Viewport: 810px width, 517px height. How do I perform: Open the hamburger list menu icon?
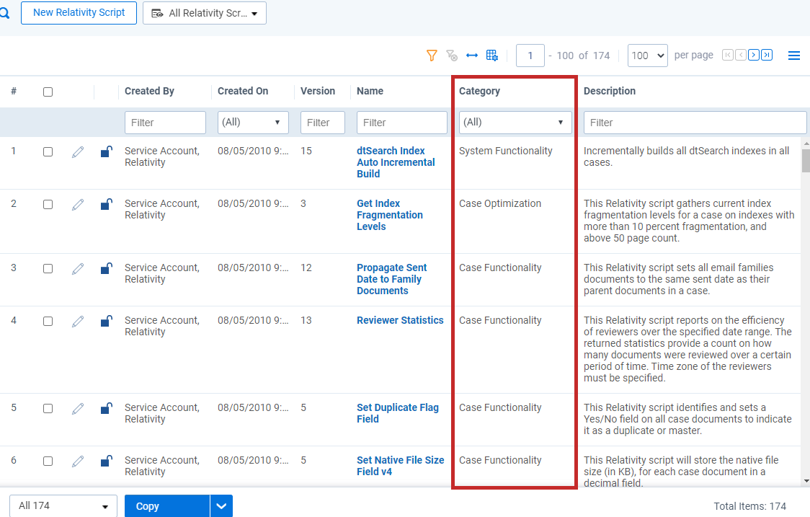coord(794,56)
